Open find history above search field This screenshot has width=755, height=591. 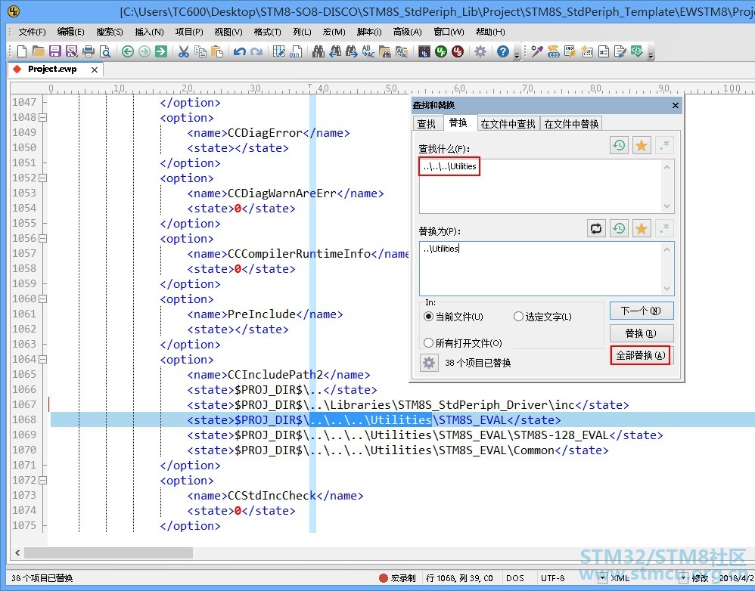pyautogui.click(x=620, y=145)
